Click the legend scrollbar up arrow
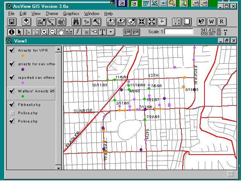 [x=58, y=49]
